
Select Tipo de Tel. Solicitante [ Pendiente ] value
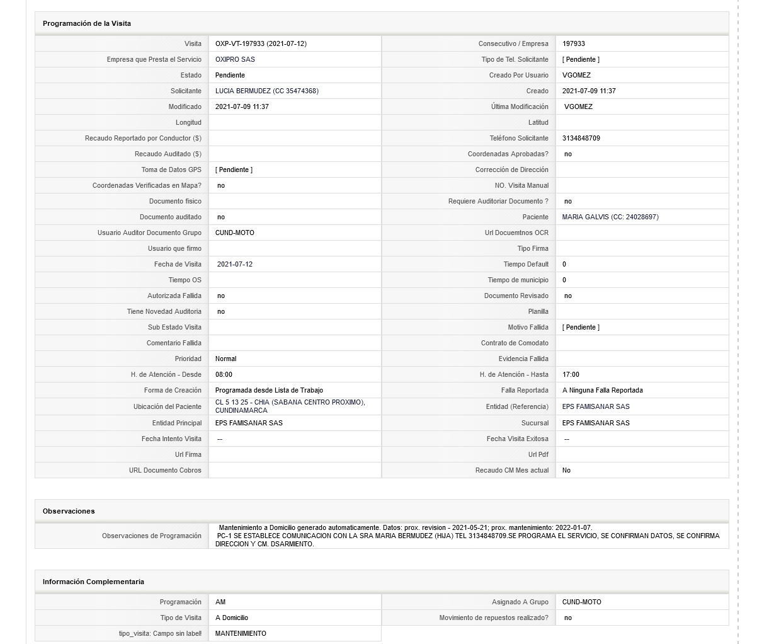tap(581, 59)
